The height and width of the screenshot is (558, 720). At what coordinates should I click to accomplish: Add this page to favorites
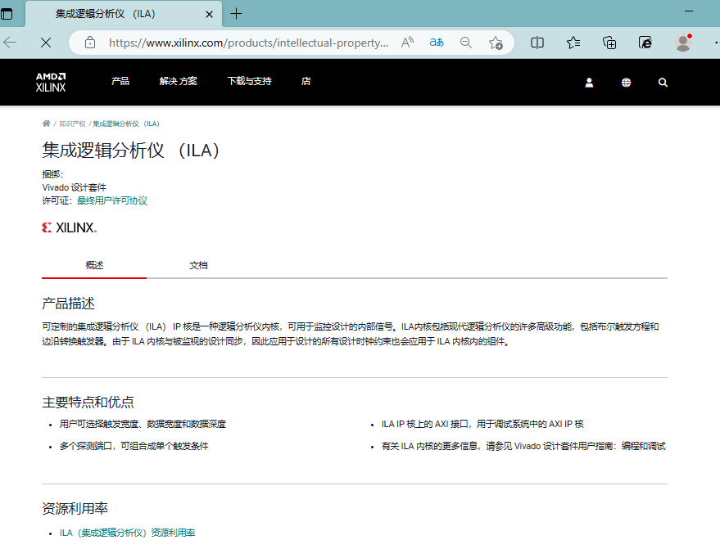496,43
